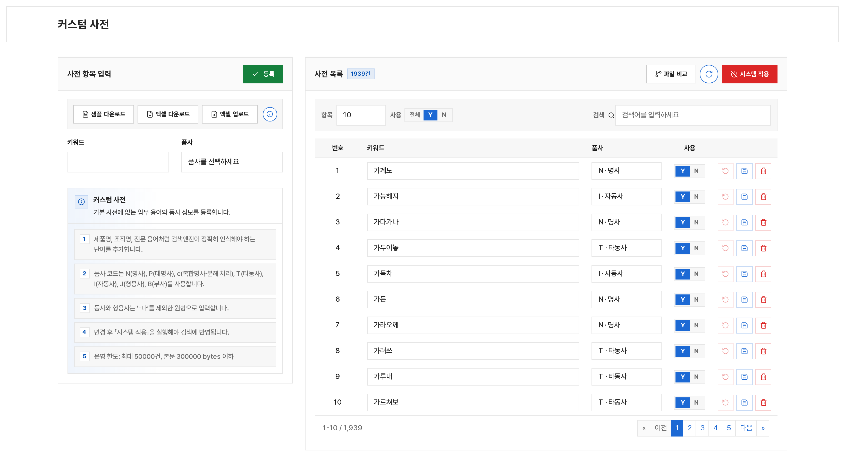
Task: Set 가능해지 usage to N
Action: (696, 197)
